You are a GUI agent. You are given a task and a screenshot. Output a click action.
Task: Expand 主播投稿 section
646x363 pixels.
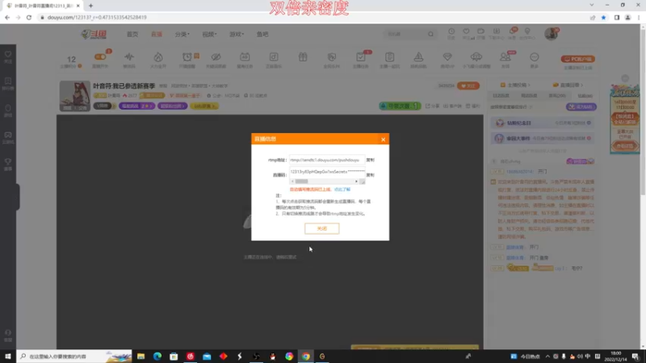[515, 85]
